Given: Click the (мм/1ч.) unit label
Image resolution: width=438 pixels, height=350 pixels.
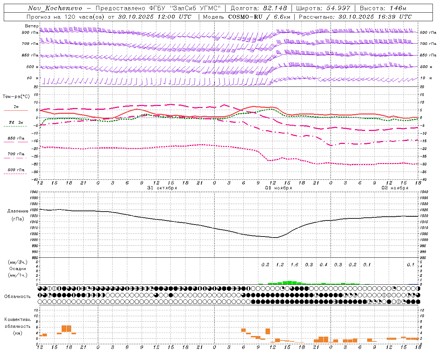Looking at the screenshot, I should 18,275.
